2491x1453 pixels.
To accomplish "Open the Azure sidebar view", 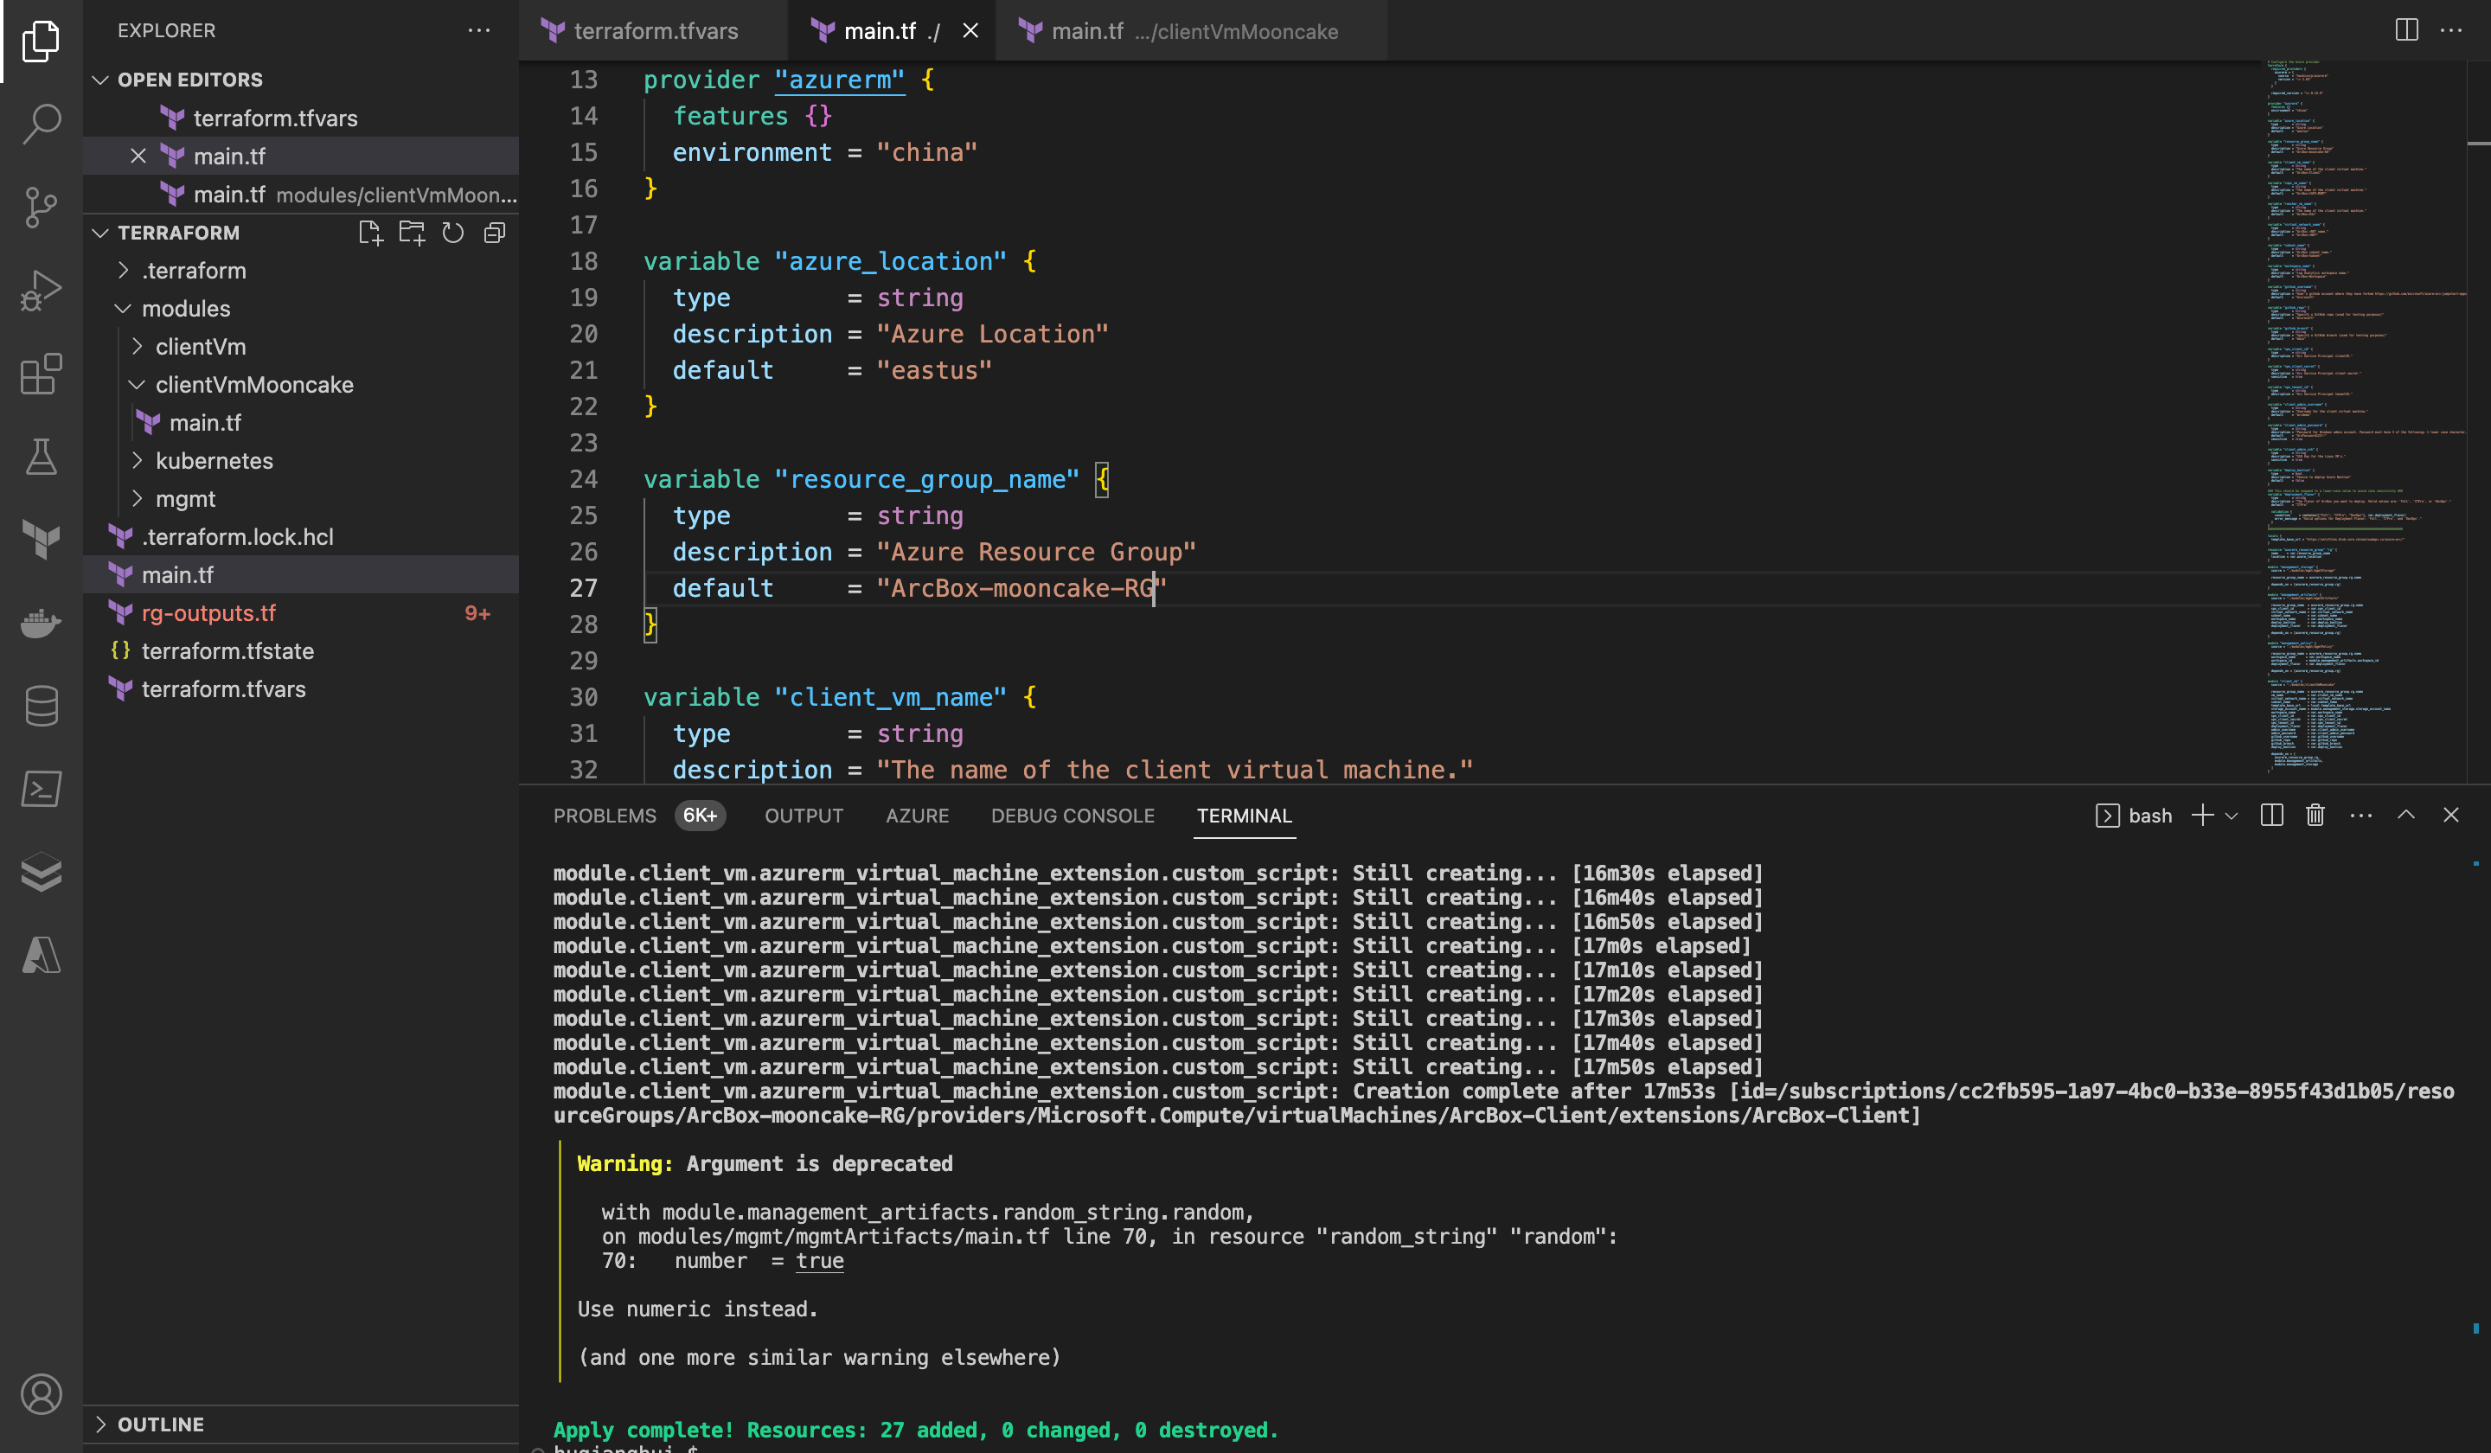I will [x=42, y=955].
